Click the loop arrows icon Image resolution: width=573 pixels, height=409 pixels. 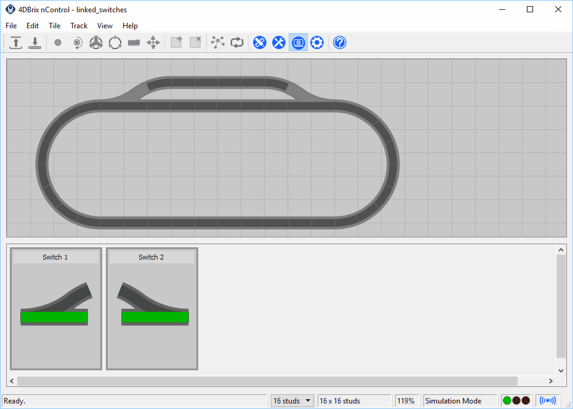[237, 42]
